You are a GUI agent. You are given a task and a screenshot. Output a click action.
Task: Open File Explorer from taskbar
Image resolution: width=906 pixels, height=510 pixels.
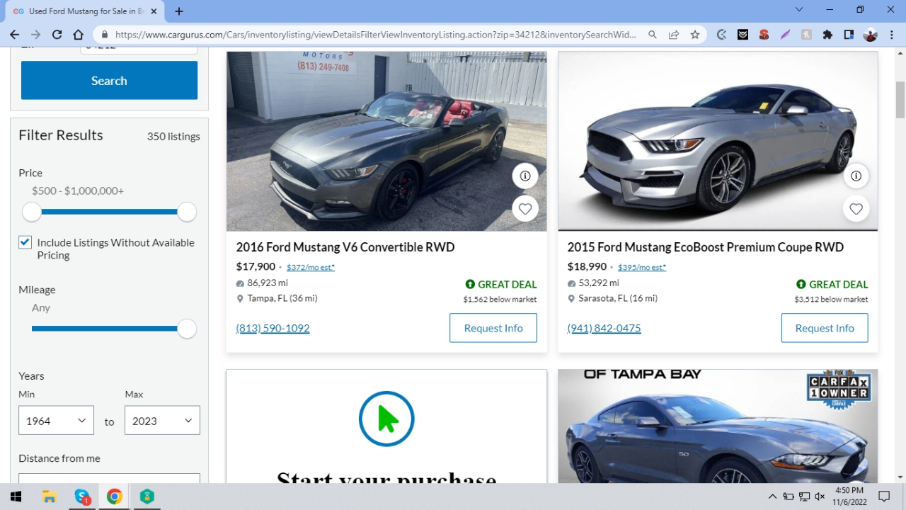click(x=49, y=497)
